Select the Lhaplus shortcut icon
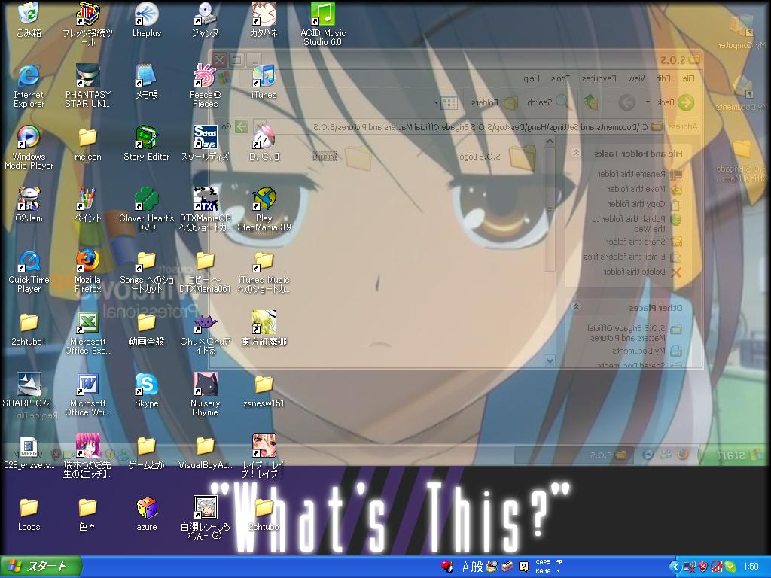771x578 pixels. coord(147,20)
